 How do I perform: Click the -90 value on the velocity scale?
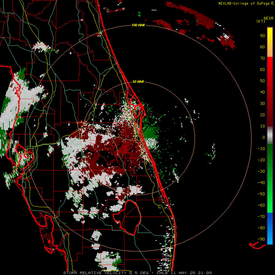pyautogui.click(x=261, y=239)
